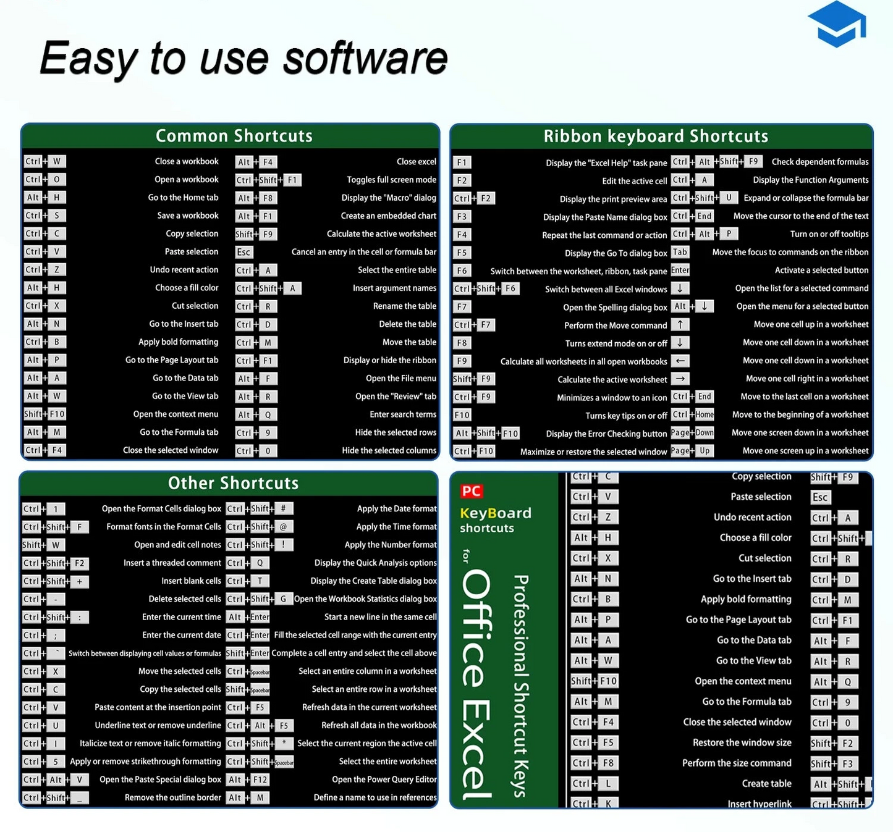Click 'Close a workbook' in Common Shortcuts
The width and height of the screenshot is (893, 832).
pyautogui.click(x=187, y=161)
